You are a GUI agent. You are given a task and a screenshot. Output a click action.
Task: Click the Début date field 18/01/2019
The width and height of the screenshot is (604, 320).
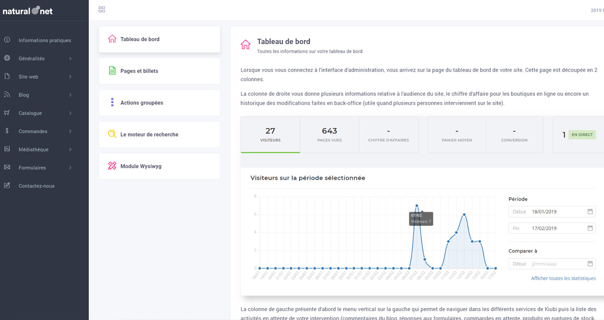pos(552,211)
